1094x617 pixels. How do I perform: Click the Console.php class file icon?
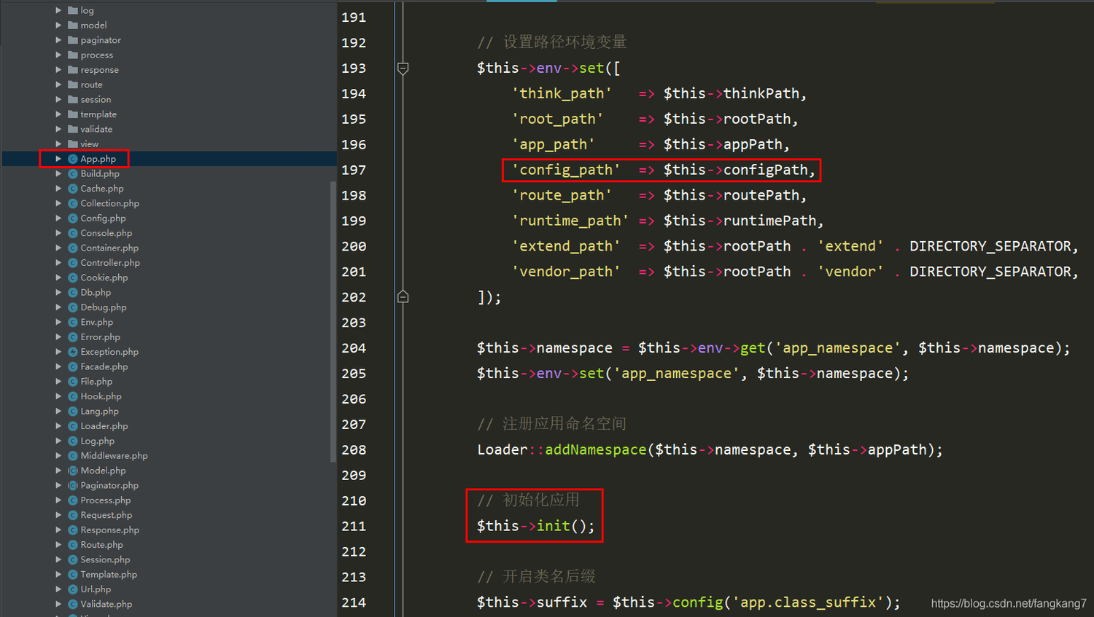pyautogui.click(x=73, y=233)
